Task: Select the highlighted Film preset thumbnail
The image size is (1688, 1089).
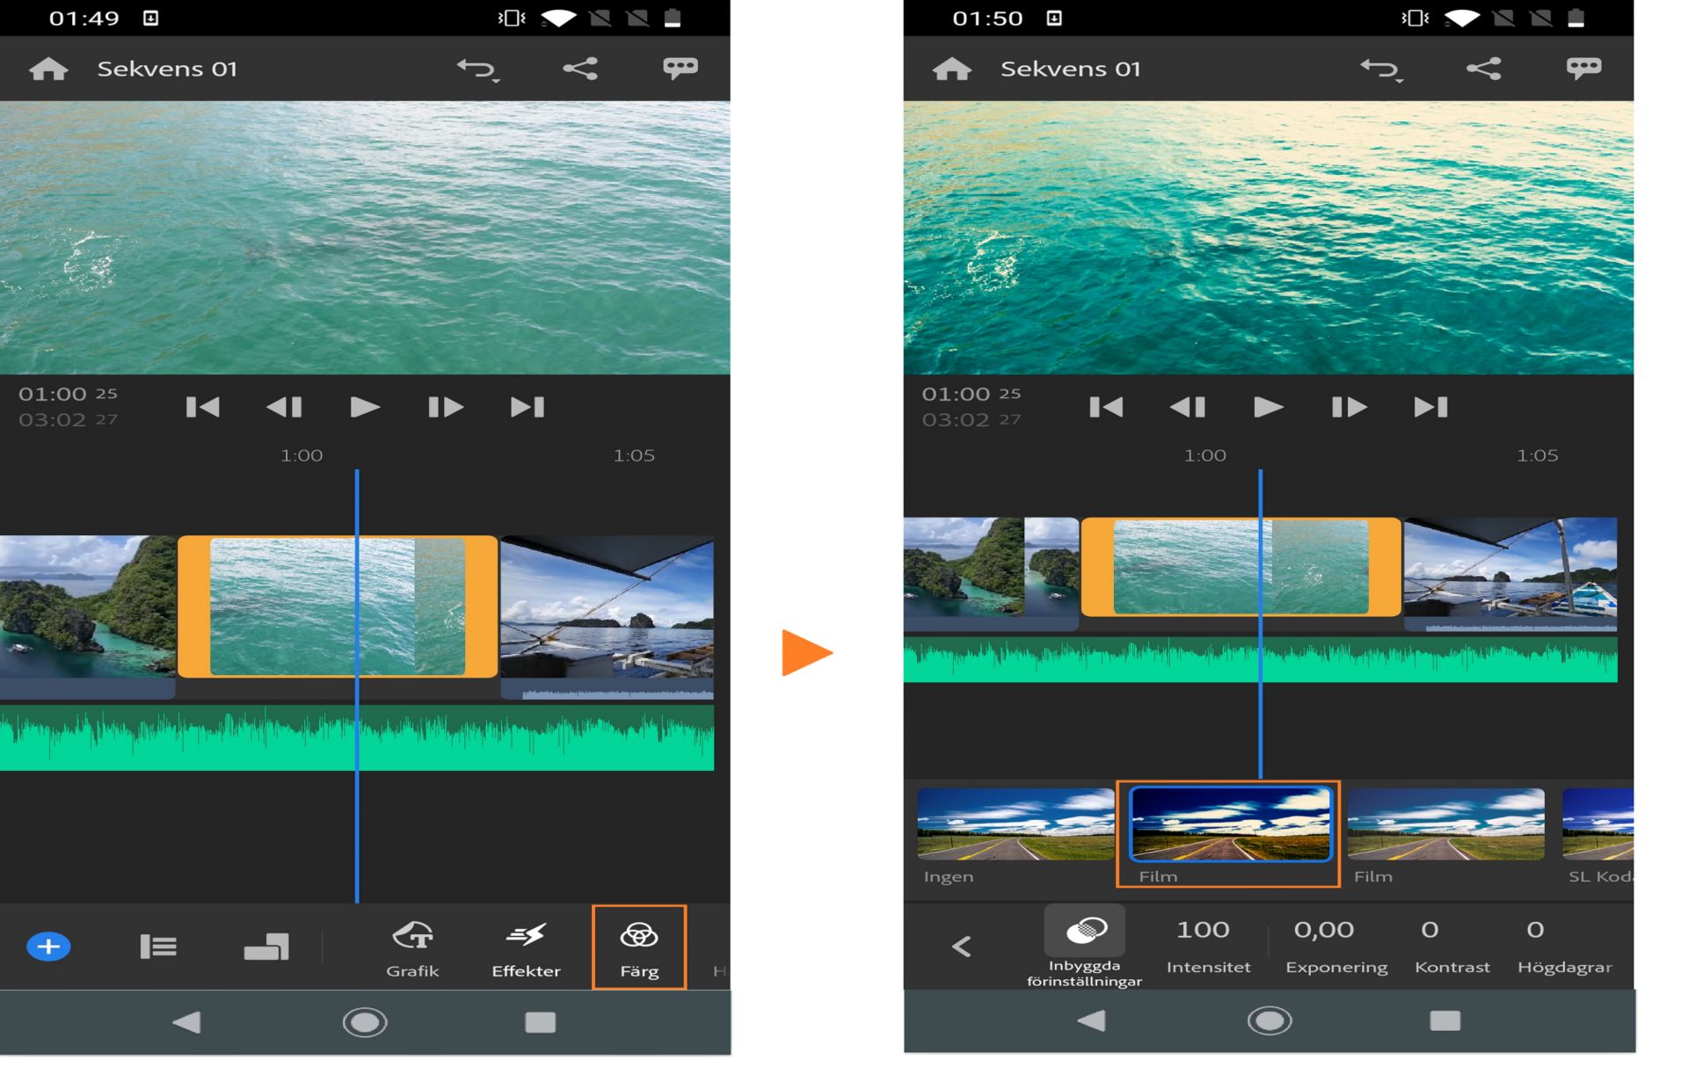Action: click(x=1229, y=824)
